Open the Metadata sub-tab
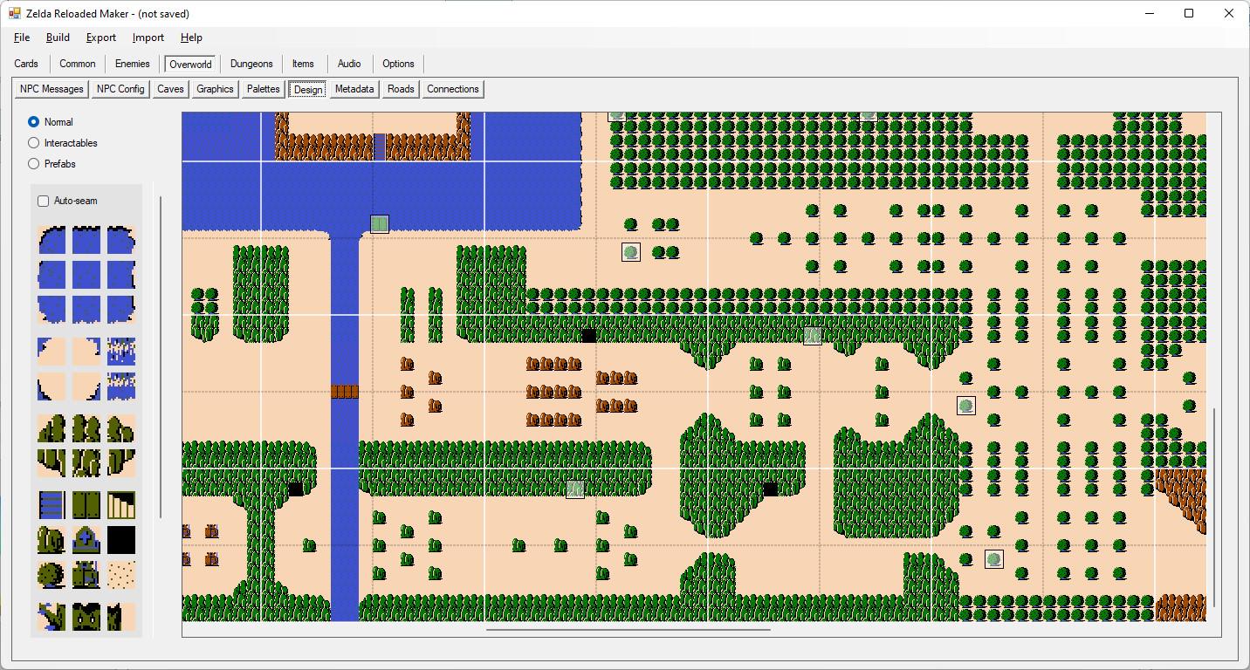Screen dimensions: 1250x670 coord(354,89)
